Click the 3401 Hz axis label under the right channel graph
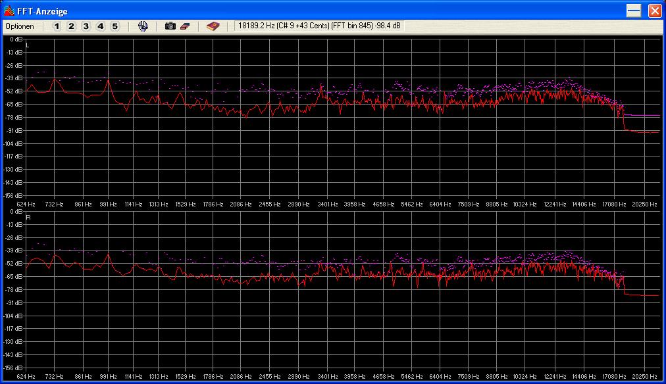The width and height of the screenshot is (666, 384). (x=328, y=376)
